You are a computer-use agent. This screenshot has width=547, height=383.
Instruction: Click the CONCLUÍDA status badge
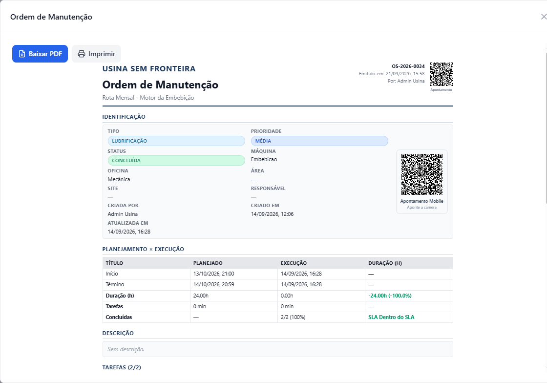(x=176, y=160)
